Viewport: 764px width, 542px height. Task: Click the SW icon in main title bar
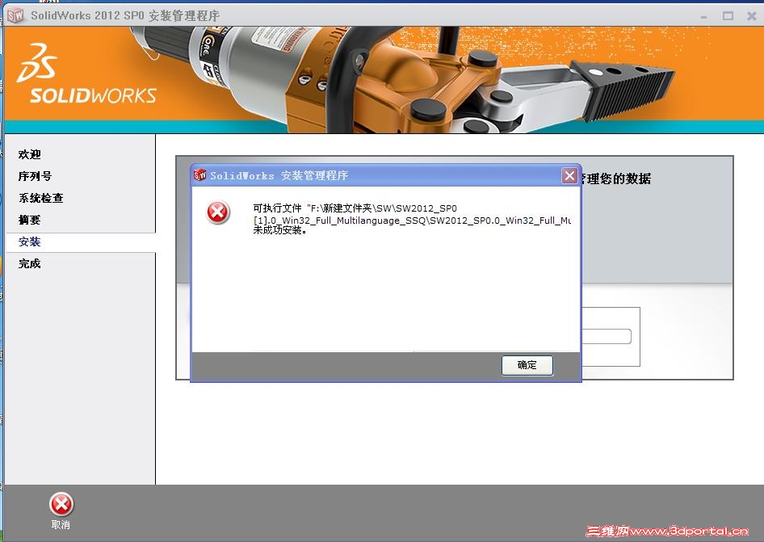coord(15,15)
